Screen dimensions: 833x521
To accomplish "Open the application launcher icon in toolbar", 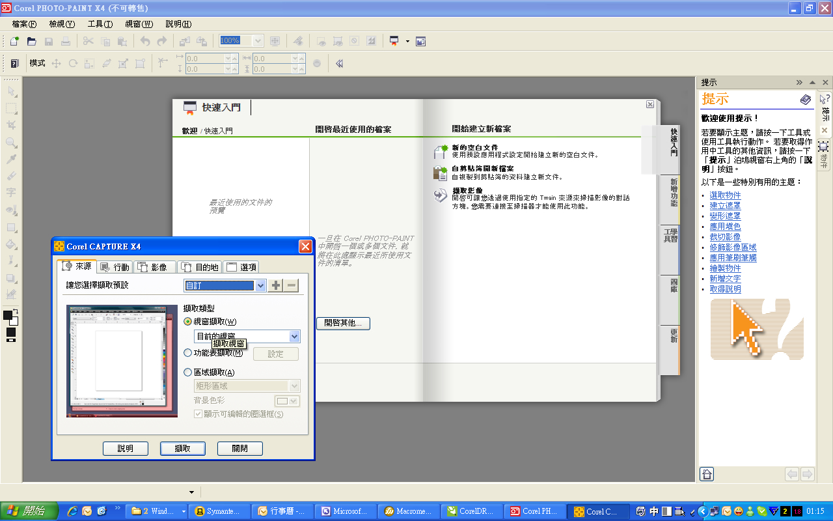I will (394, 41).
